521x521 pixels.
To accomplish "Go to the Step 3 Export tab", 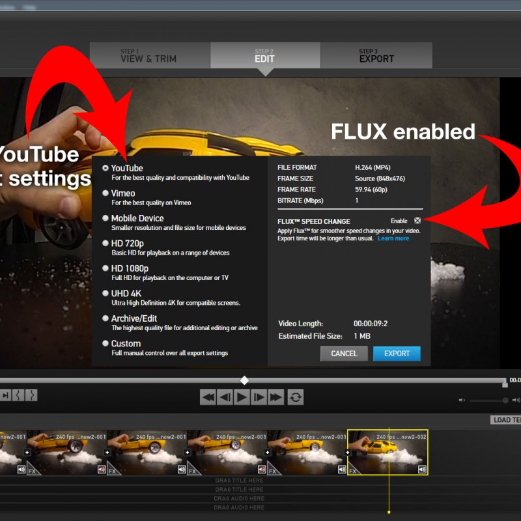I will tap(376, 56).
